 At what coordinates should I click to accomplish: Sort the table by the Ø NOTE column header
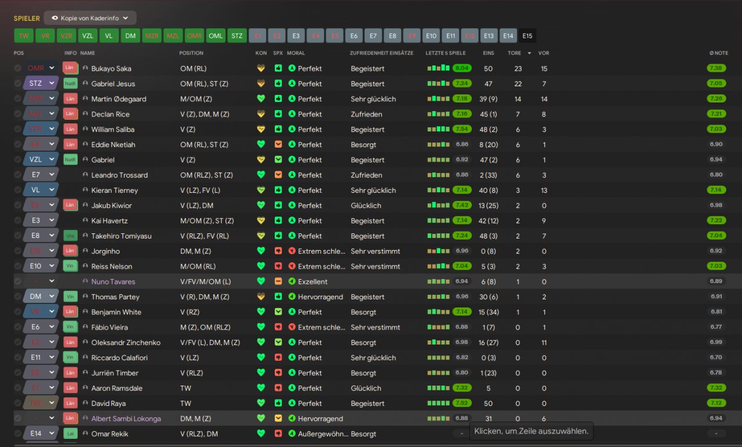tap(719, 53)
